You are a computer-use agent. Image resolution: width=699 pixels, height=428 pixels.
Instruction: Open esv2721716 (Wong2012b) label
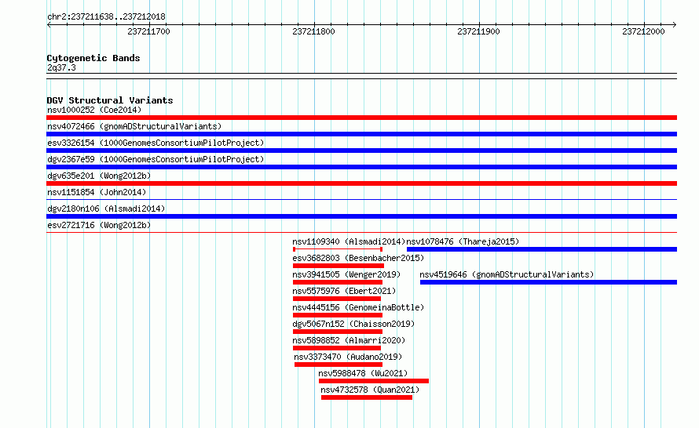click(x=99, y=225)
